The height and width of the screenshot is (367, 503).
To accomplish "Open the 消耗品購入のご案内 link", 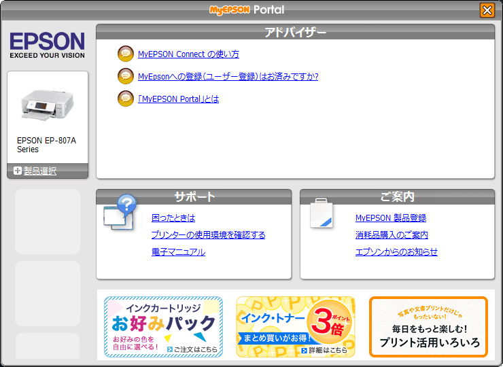I will pyautogui.click(x=392, y=235).
